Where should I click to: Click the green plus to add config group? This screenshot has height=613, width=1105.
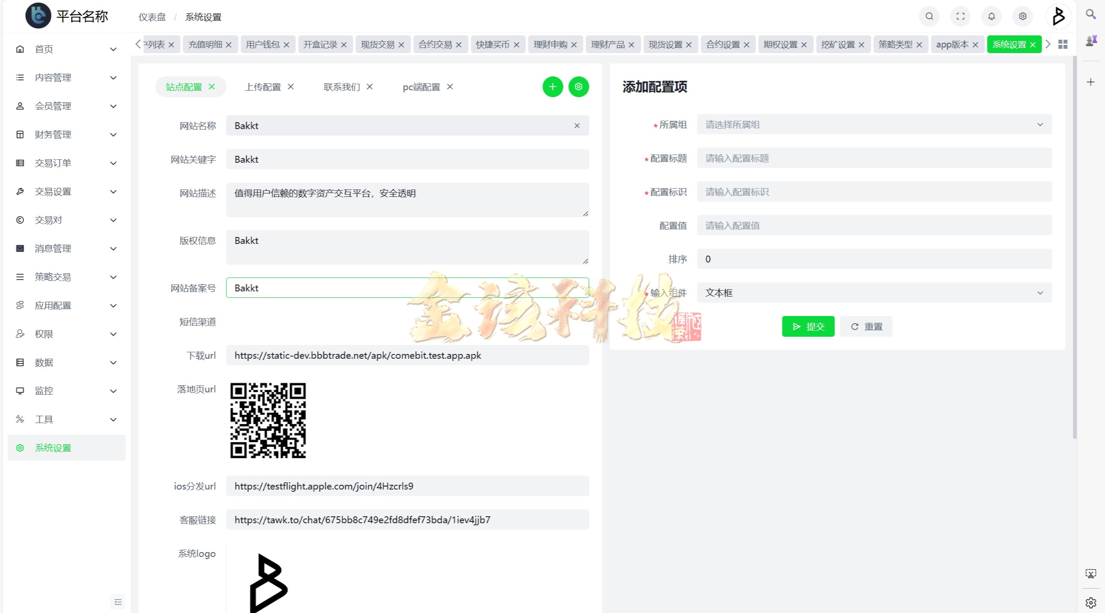(552, 87)
